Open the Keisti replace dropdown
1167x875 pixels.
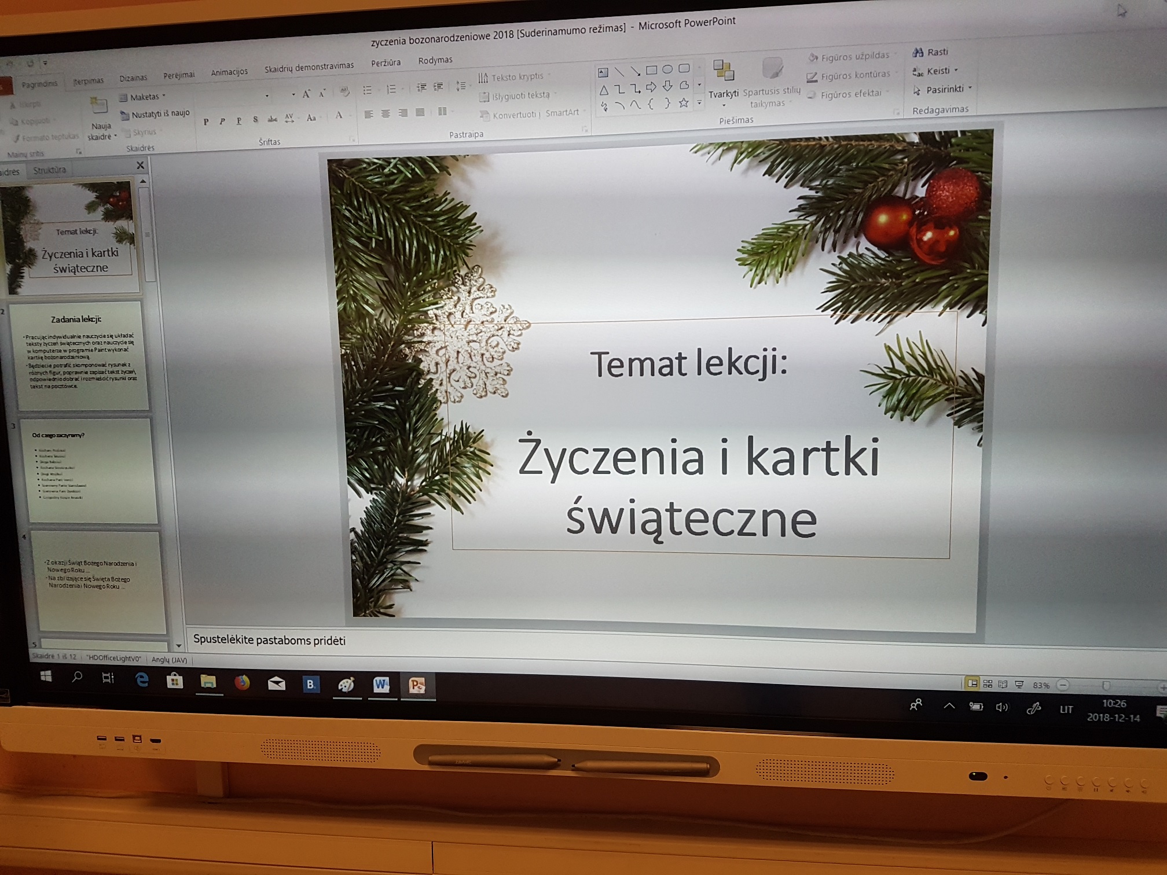[x=935, y=71]
